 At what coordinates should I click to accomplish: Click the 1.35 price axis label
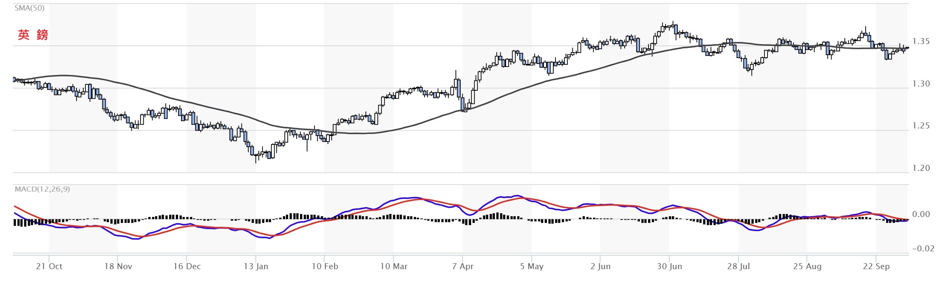pos(921,42)
